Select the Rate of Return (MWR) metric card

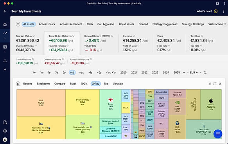(x=99, y=43)
